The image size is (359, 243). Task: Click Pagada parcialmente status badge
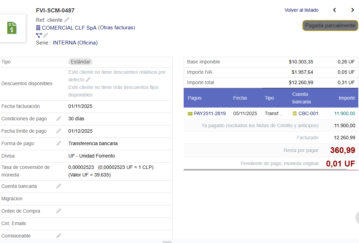coord(330,26)
